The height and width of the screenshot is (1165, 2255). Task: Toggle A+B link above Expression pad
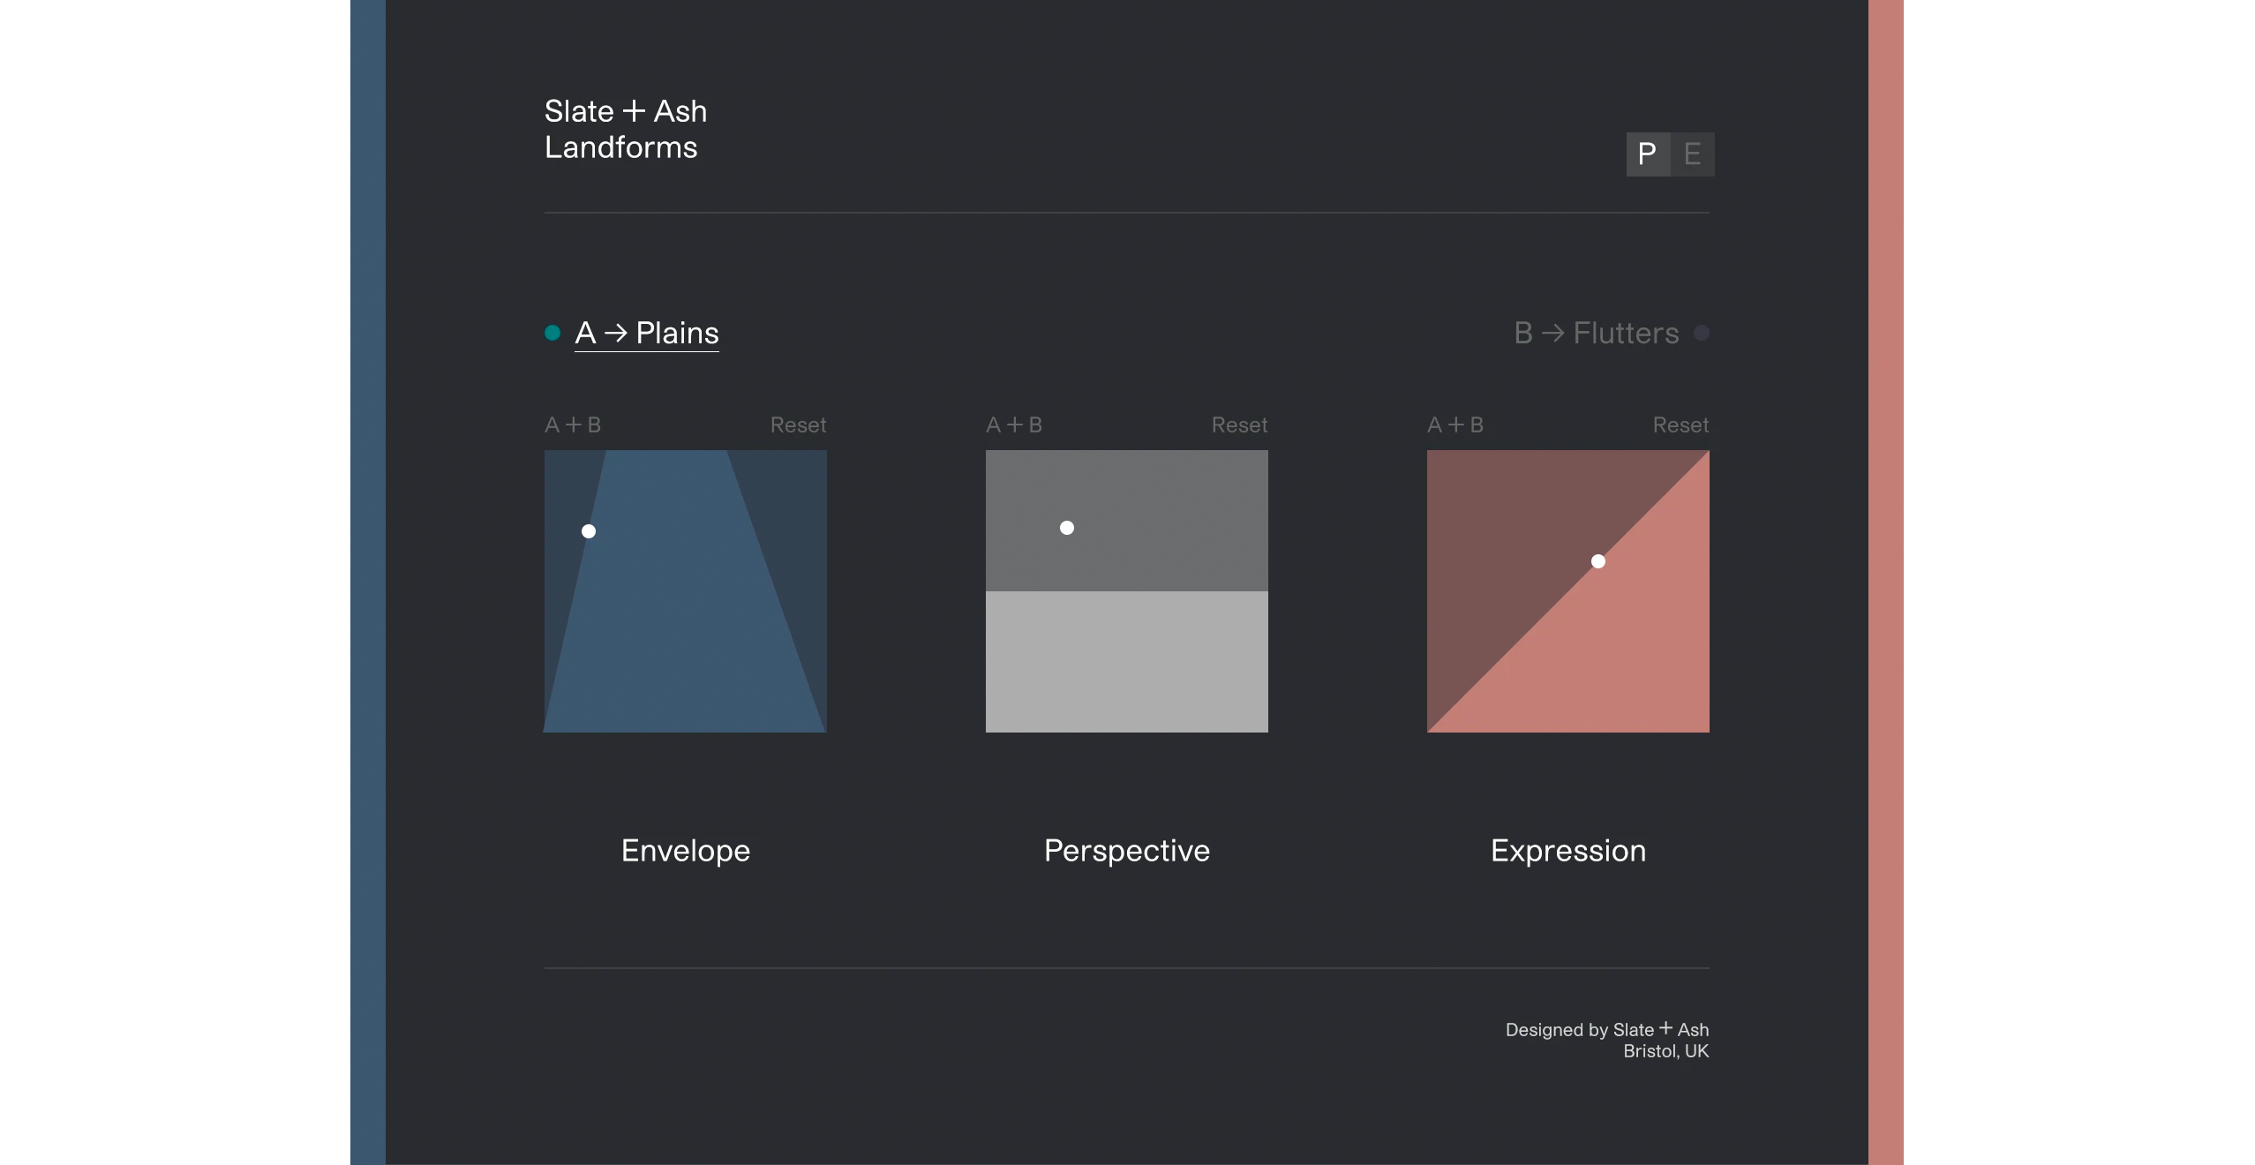point(1455,425)
